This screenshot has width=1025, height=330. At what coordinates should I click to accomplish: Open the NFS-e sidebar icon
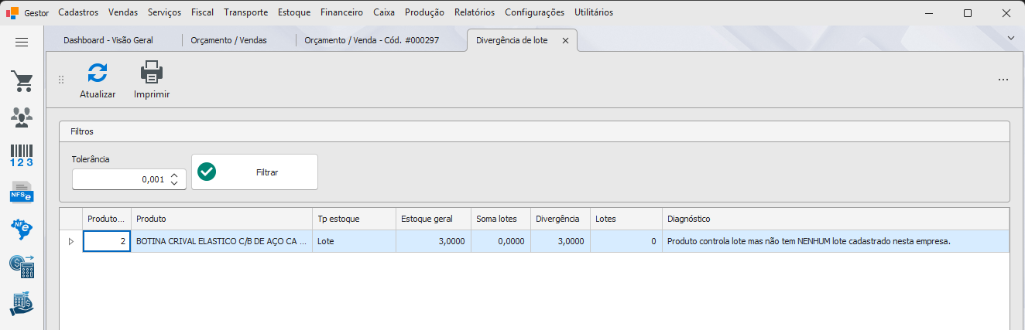[x=22, y=191]
